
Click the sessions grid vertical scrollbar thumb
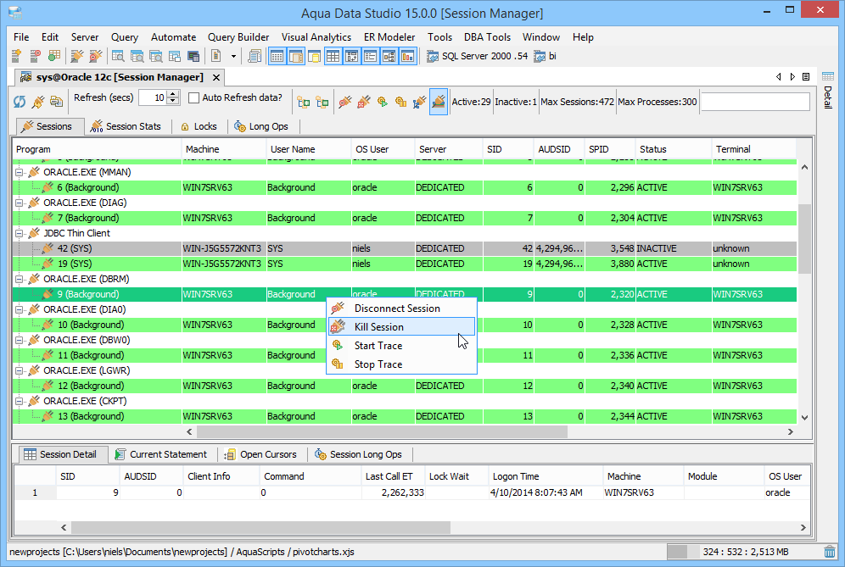pyautogui.click(x=804, y=238)
